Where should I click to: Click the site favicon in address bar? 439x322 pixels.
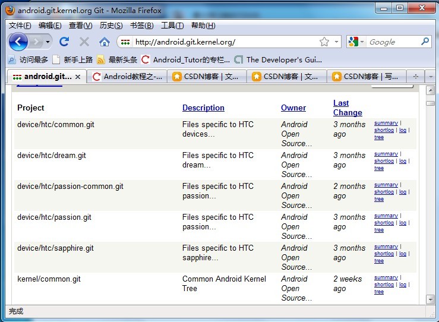coord(125,42)
